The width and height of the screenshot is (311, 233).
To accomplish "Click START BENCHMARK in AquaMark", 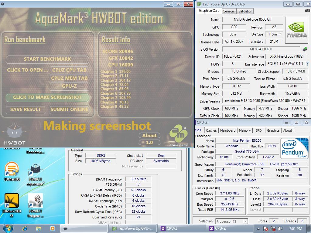I will pyautogui.click(x=47, y=59).
